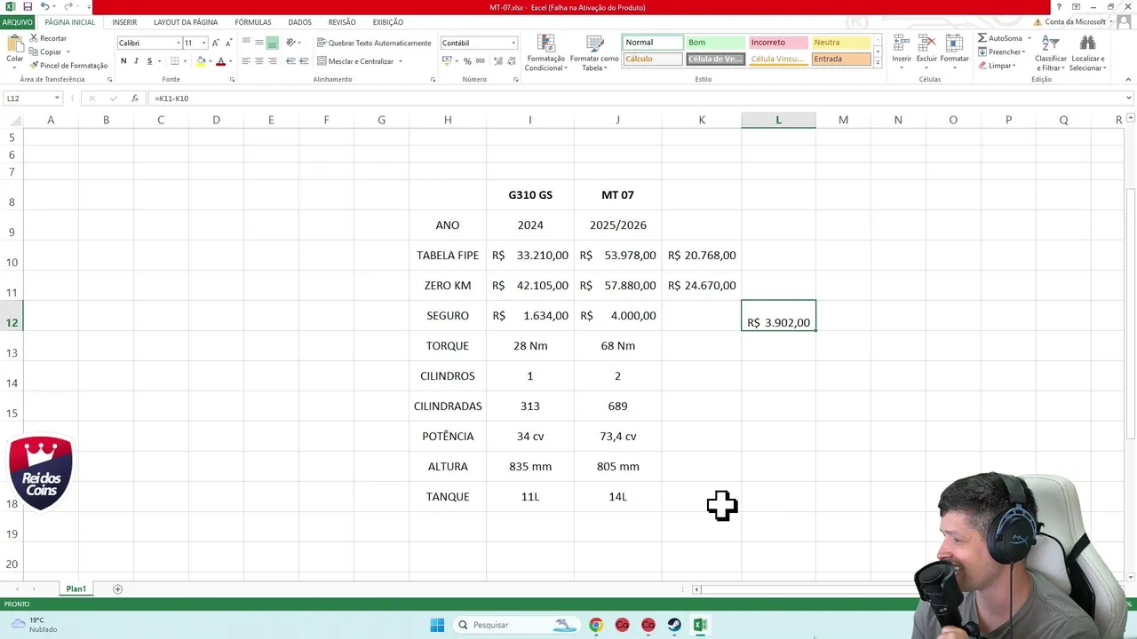Align text left
1137x639 pixels.
coord(246,61)
